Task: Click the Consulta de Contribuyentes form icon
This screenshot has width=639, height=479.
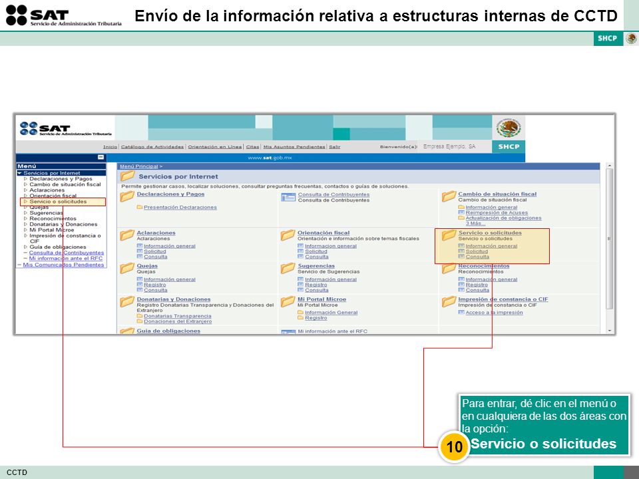Action: pos(288,197)
